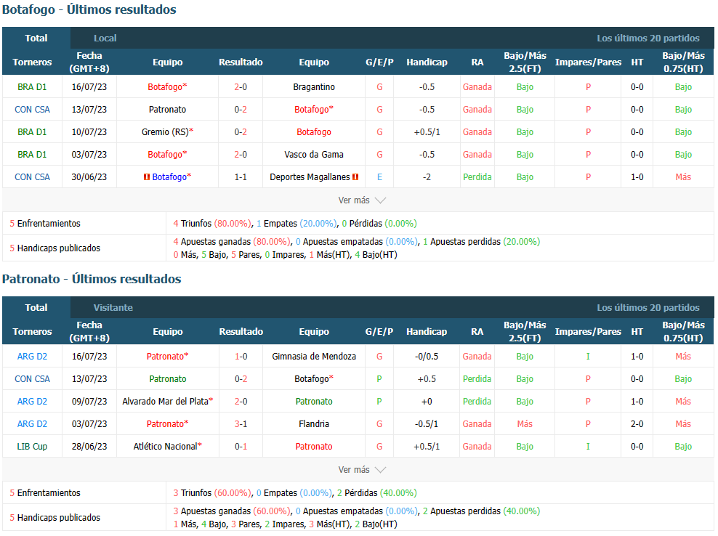
Task: Click Patronato '5 Enfrentamientos' label
Action: click(x=45, y=493)
